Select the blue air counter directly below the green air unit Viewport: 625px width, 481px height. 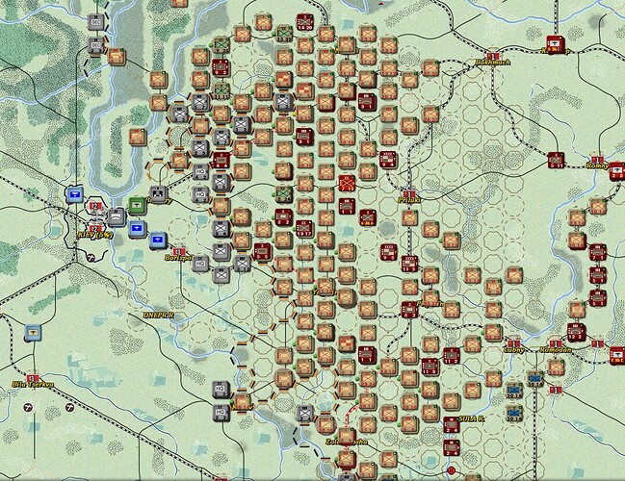[x=138, y=230]
